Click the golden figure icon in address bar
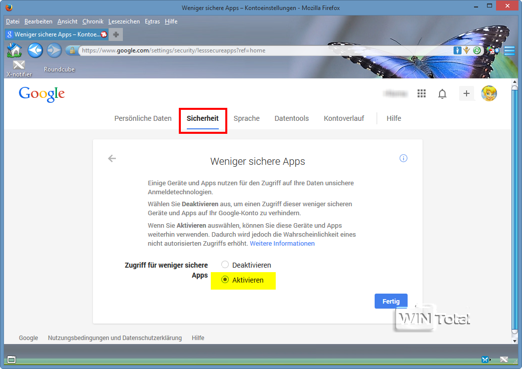This screenshot has width=522, height=369. [x=467, y=50]
